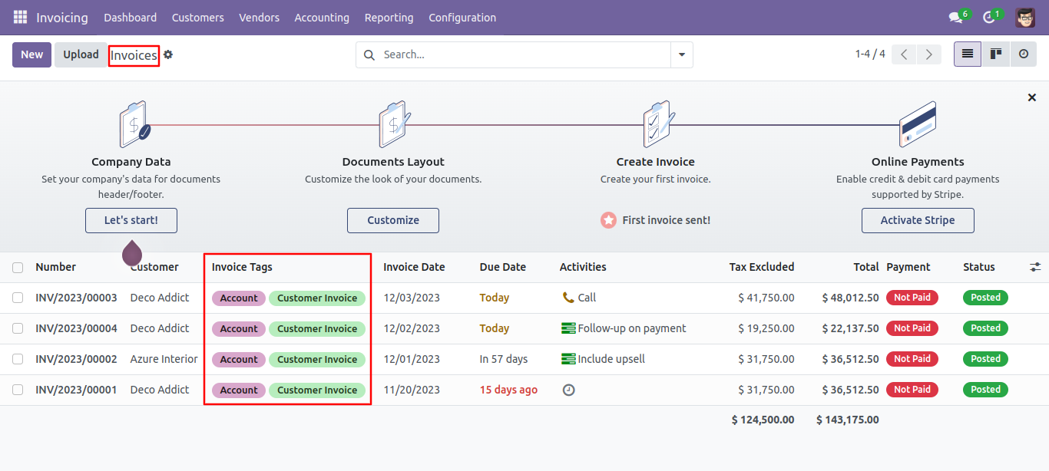Sort by the Tax Excluded column header
Viewport: 1049px width, 471px height.
[762, 267]
